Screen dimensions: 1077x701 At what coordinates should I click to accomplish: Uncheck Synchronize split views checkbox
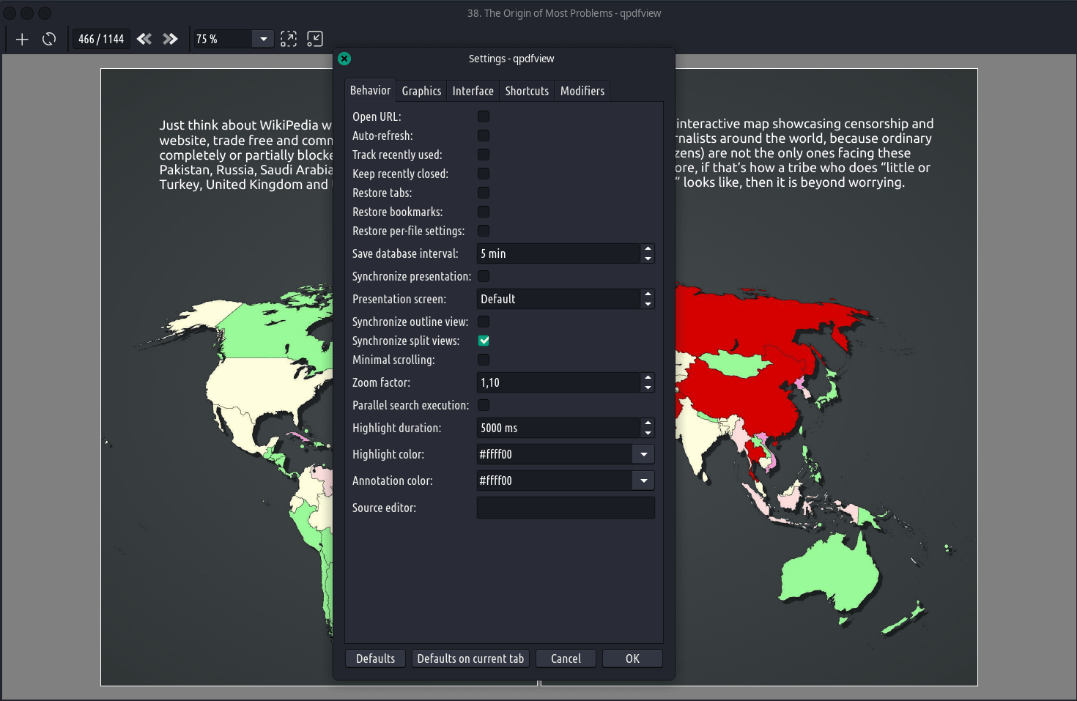(x=484, y=341)
